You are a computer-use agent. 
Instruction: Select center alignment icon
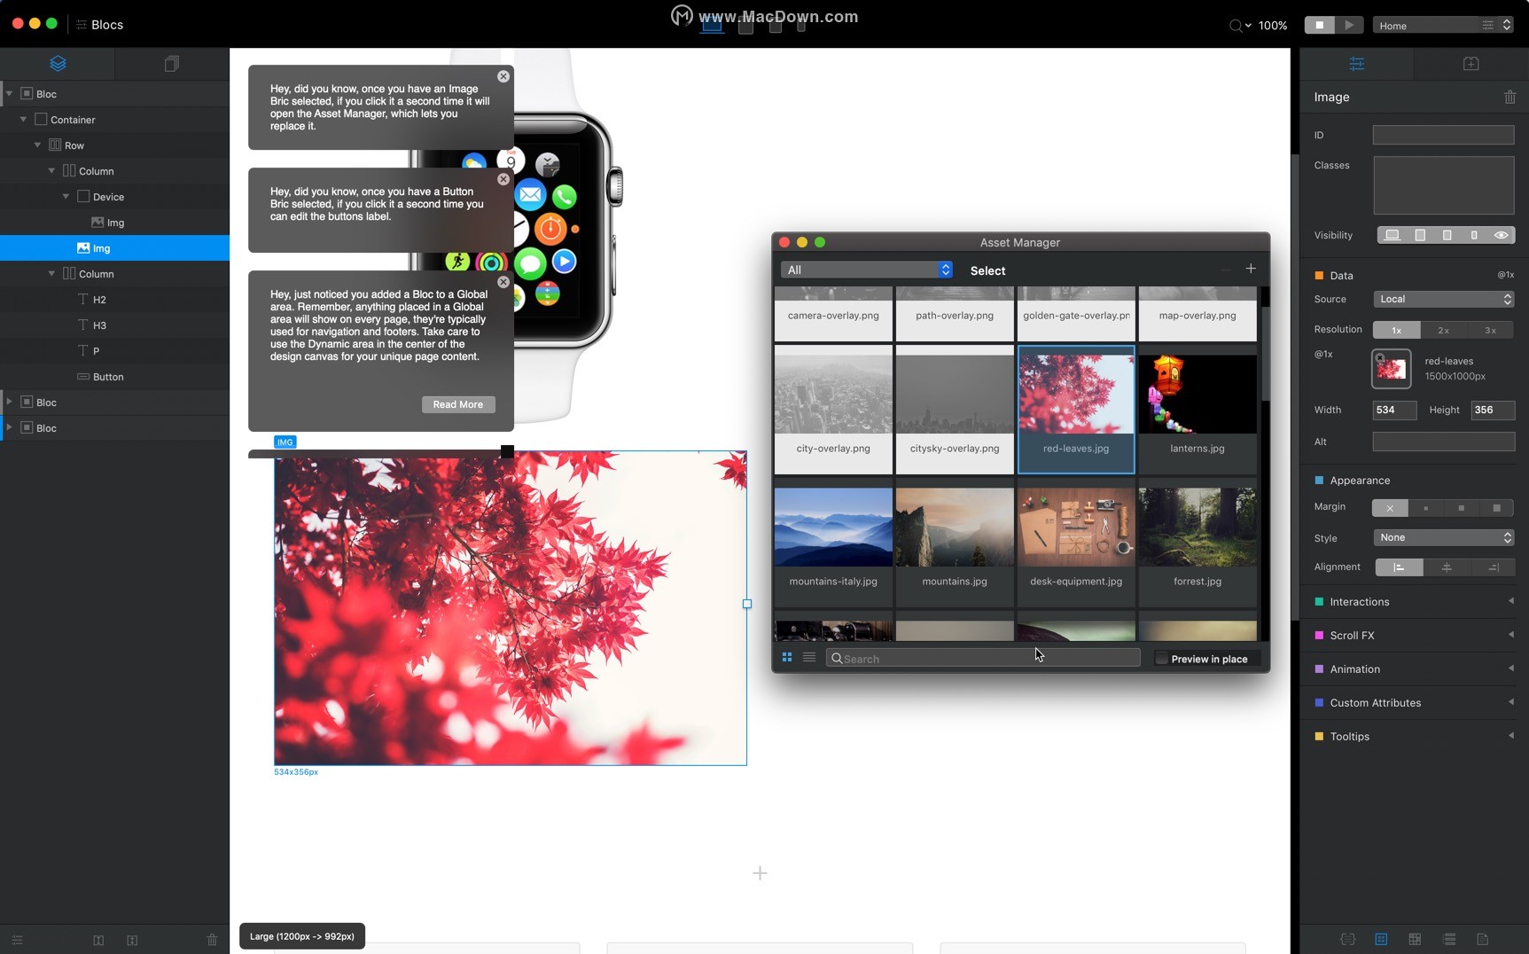(1447, 567)
